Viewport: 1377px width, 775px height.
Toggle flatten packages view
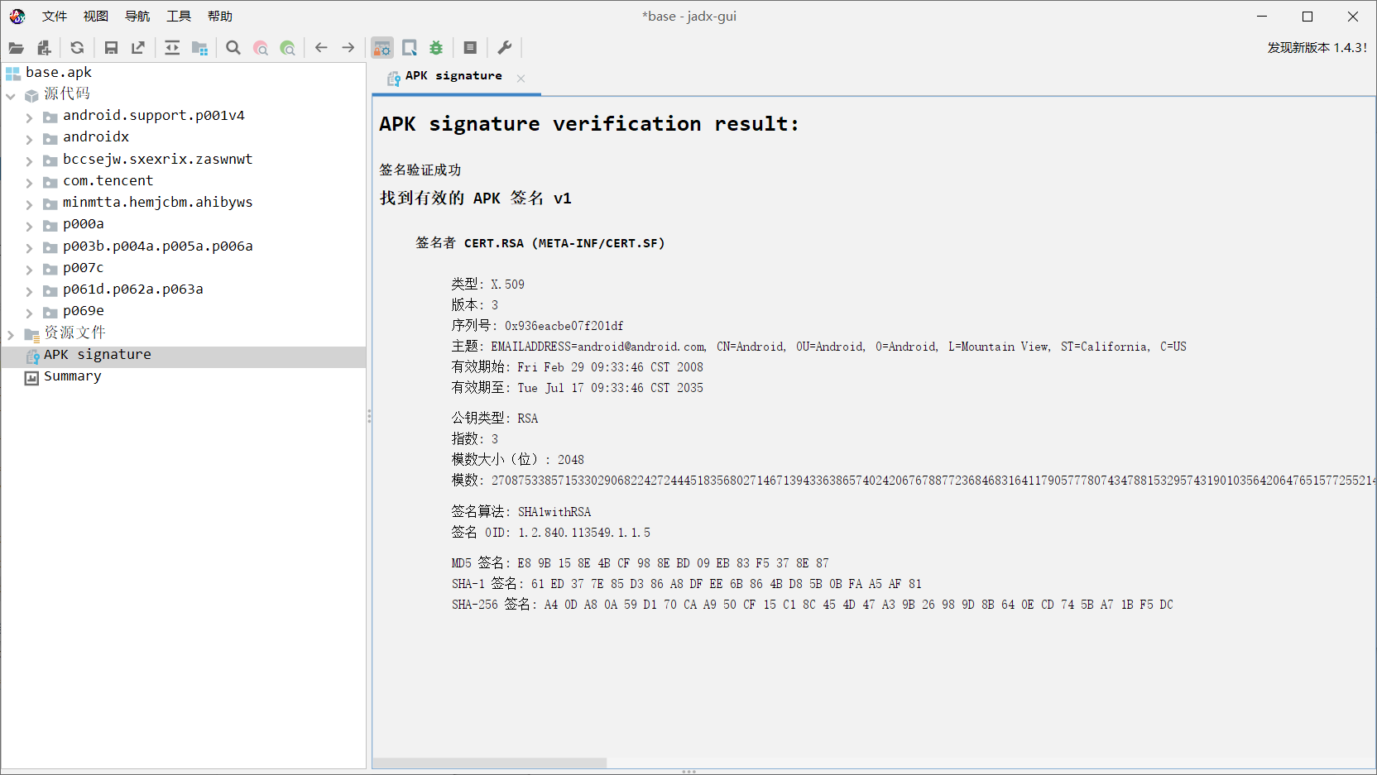199,48
